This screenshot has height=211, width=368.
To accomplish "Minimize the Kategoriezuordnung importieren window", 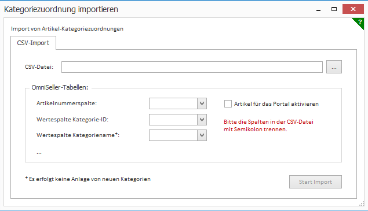I will 319,9.
